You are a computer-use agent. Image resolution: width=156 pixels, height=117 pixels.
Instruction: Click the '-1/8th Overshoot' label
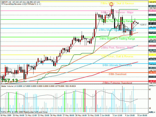[x=117, y=74]
